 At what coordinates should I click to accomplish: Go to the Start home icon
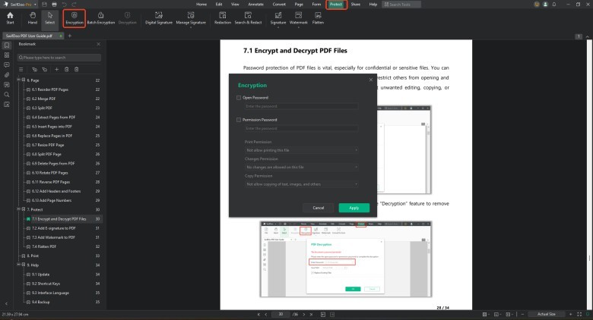(10, 17)
